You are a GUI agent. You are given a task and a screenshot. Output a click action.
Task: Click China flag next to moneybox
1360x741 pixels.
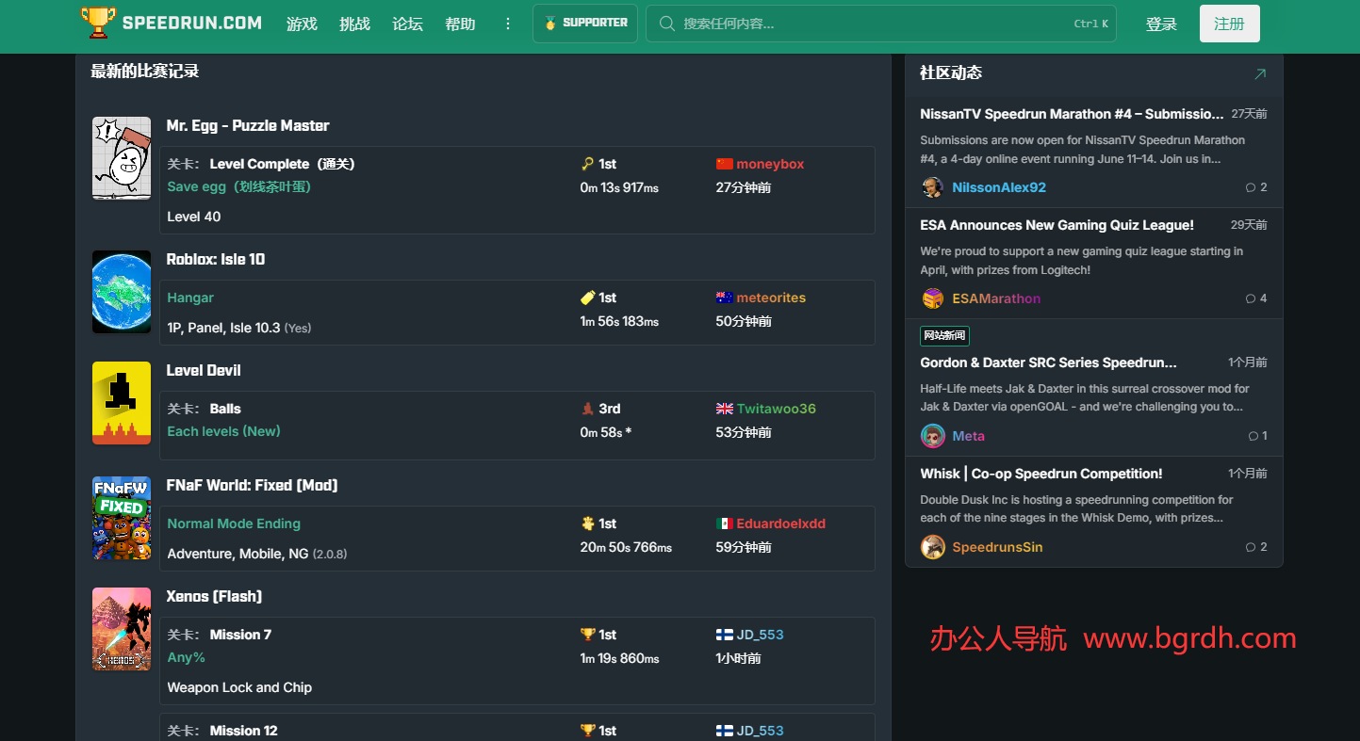pos(724,164)
